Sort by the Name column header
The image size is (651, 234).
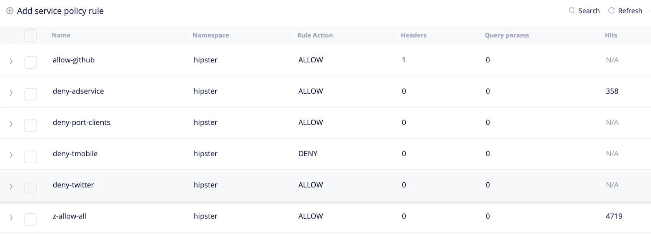click(x=61, y=35)
